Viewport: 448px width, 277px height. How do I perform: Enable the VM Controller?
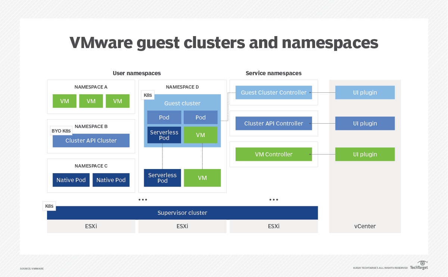[274, 154]
